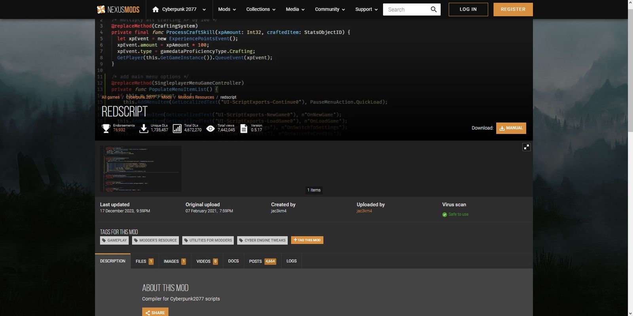Expand the Collections menu

(261, 9)
